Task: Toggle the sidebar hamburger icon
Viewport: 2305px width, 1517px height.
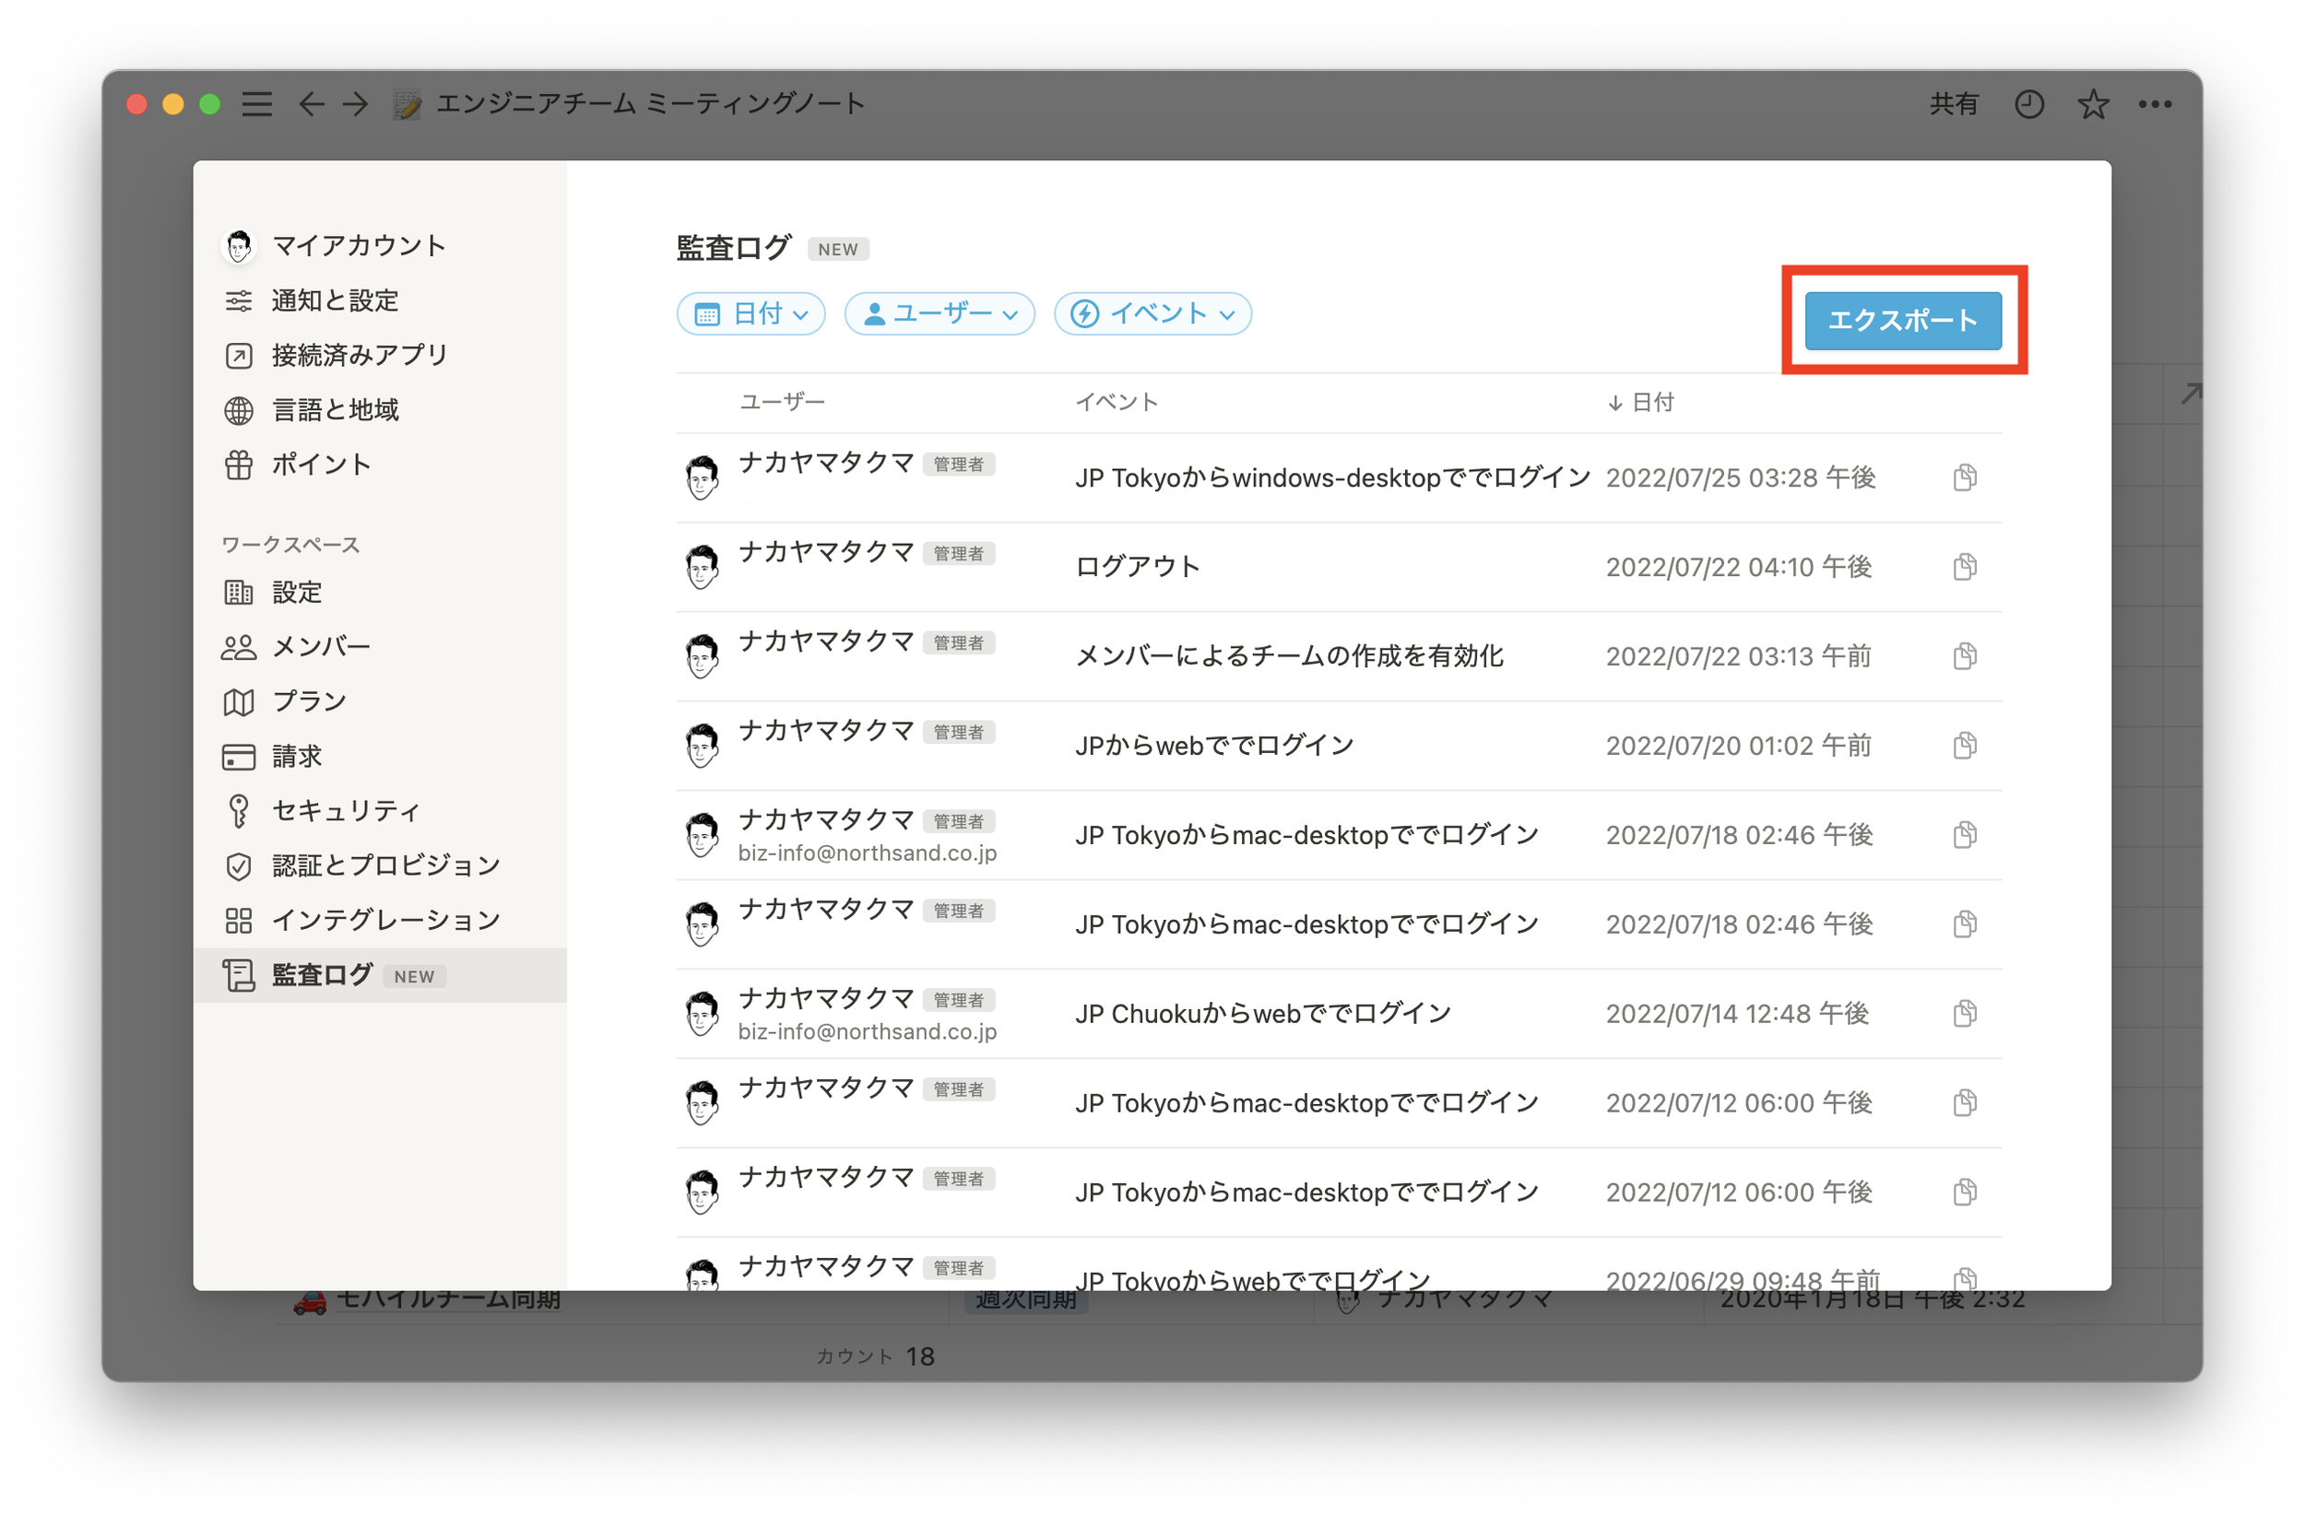Action: (x=256, y=103)
